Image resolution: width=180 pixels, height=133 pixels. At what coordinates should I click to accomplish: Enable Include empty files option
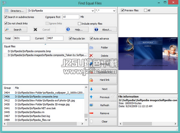(79, 24)
